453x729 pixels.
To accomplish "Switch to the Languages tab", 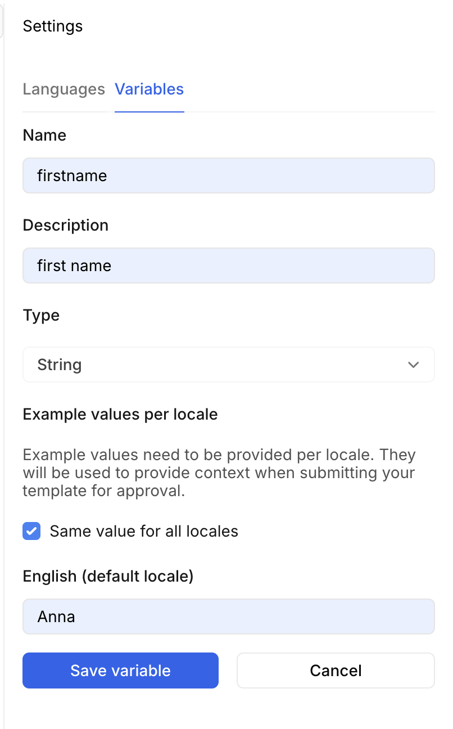I will pyautogui.click(x=64, y=89).
